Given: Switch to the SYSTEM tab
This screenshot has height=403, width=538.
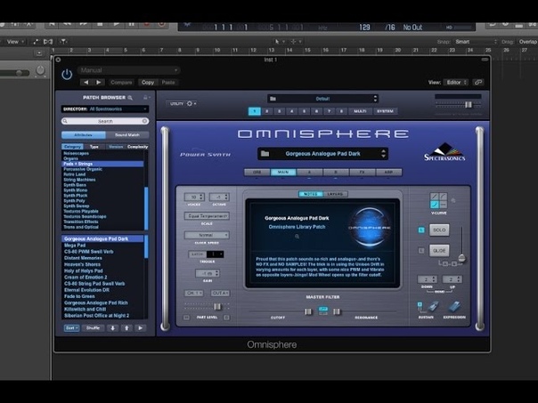Looking at the screenshot, I should pos(386,111).
